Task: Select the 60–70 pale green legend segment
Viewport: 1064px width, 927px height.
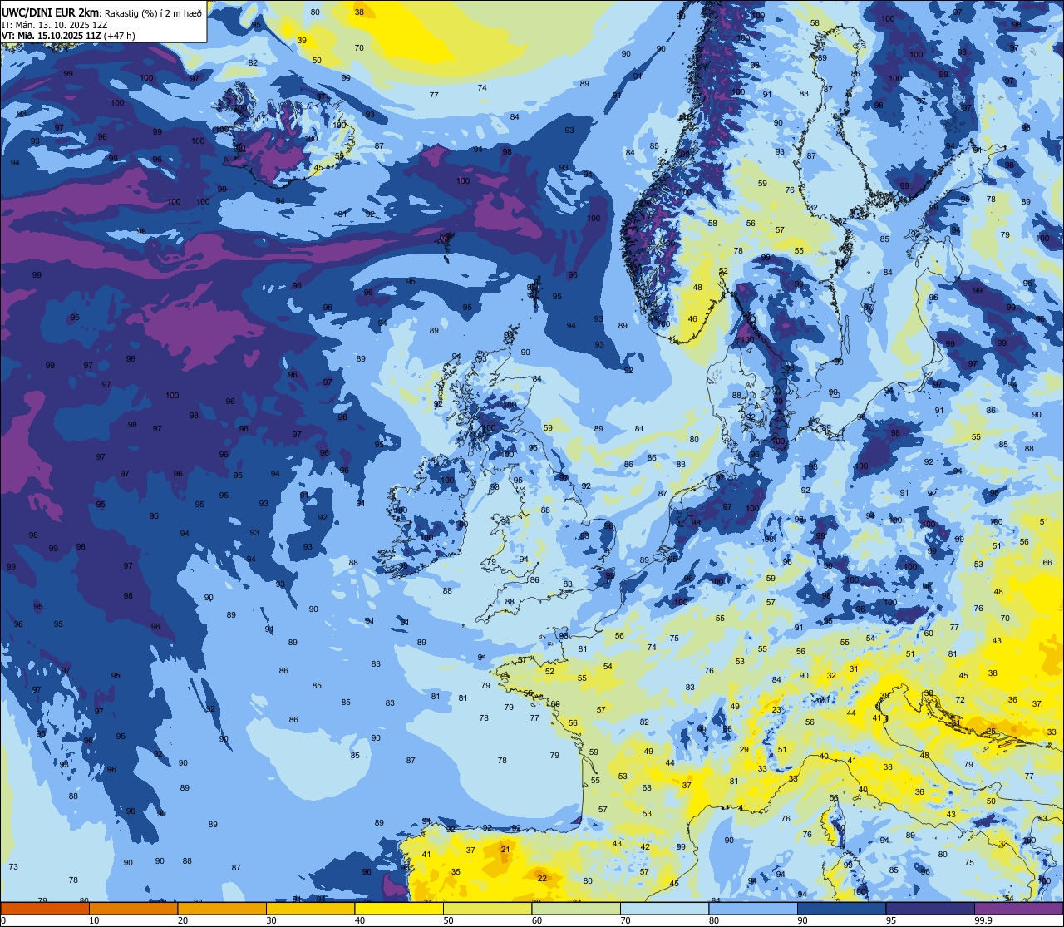Action: pos(576,908)
